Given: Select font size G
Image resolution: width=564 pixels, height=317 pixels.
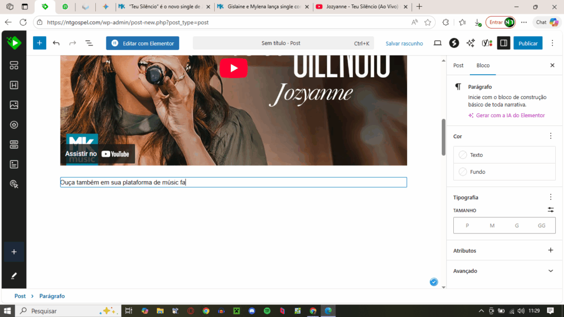Looking at the screenshot, I should [517, 225].
